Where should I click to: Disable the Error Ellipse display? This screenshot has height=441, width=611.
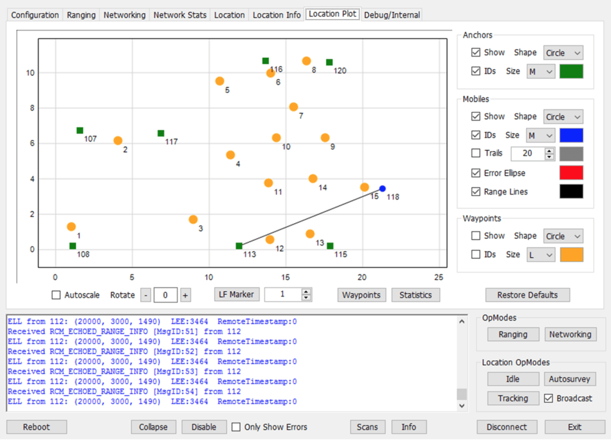coord(476,173)
